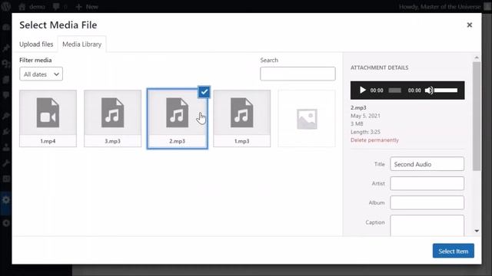Screen dimensions: 492x276
Task: Play the 2.mp3 audio preview
Action: [362, 90]
